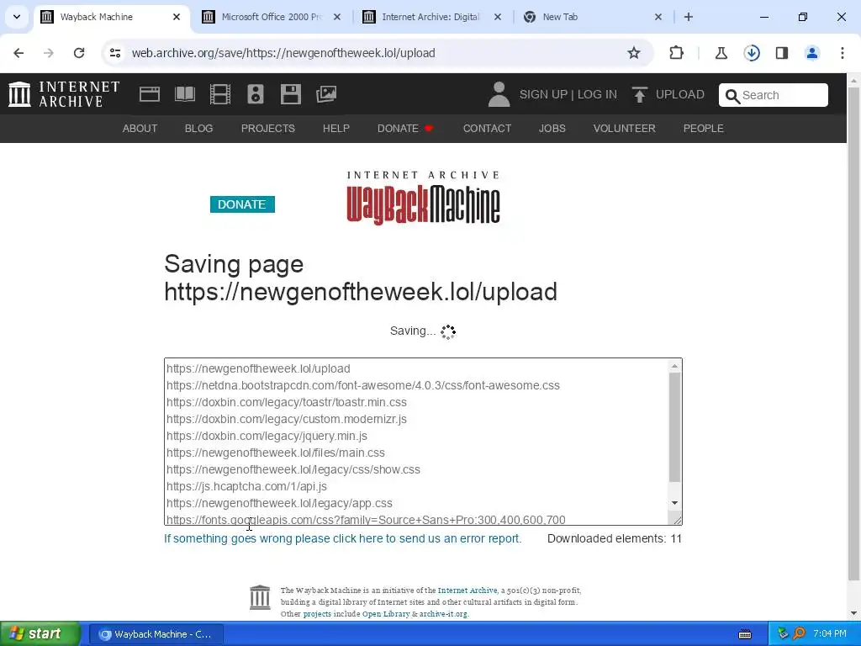861x646 pixels.
Task: Toggle the Chrome side panel icon
Action: click(x=782, y=53)
